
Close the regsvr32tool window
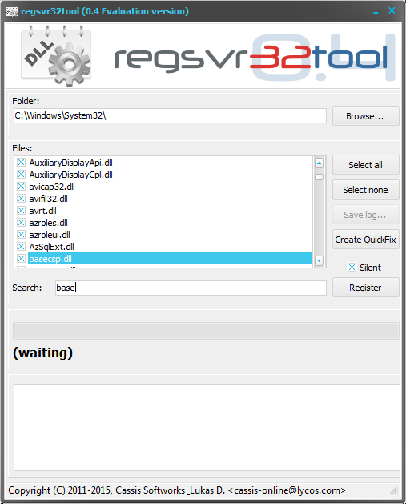point(392,10)
